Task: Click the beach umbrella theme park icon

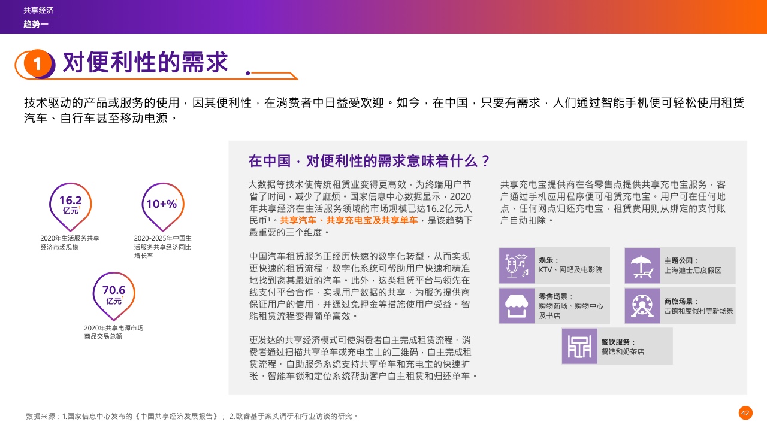Action: pos(642,265)
